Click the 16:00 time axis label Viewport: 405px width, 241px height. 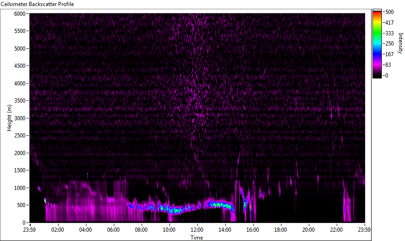[253, 230]
